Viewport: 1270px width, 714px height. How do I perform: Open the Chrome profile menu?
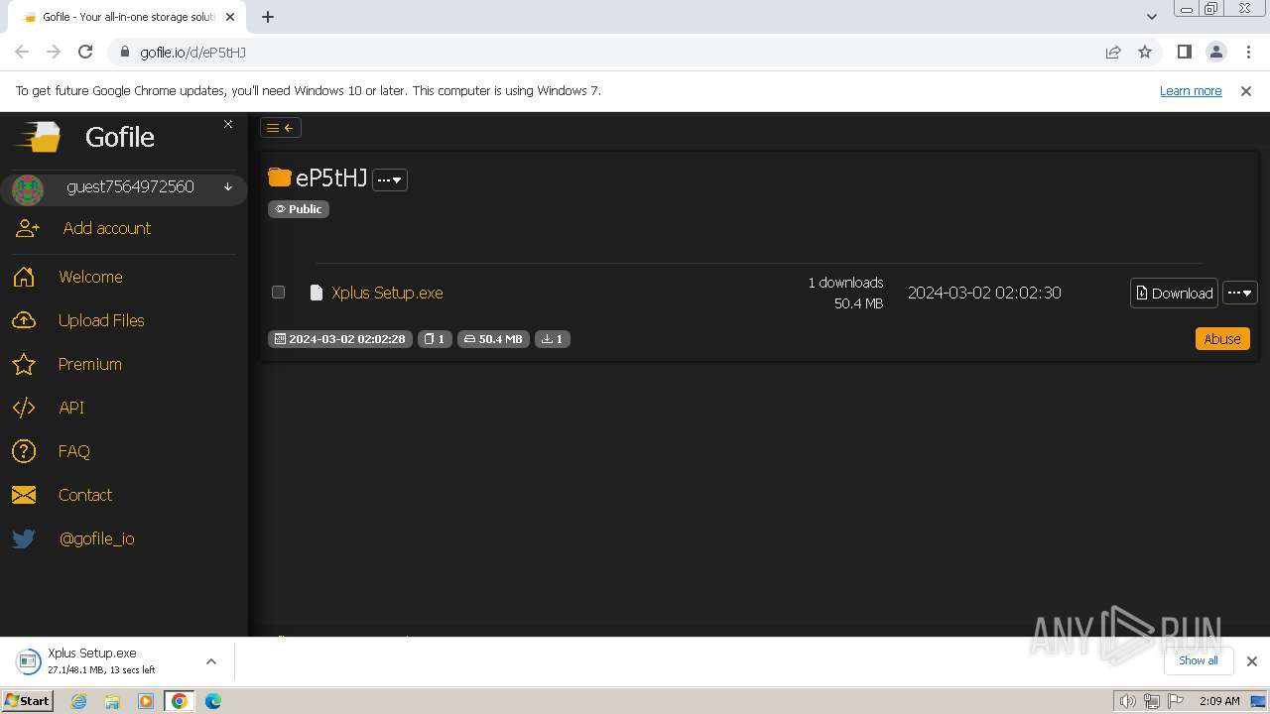pyautogui.click(x=1216, y=52)
